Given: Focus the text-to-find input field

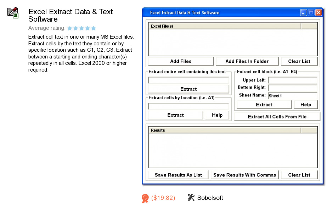Looking at the screenshot, I should (188, 80).
